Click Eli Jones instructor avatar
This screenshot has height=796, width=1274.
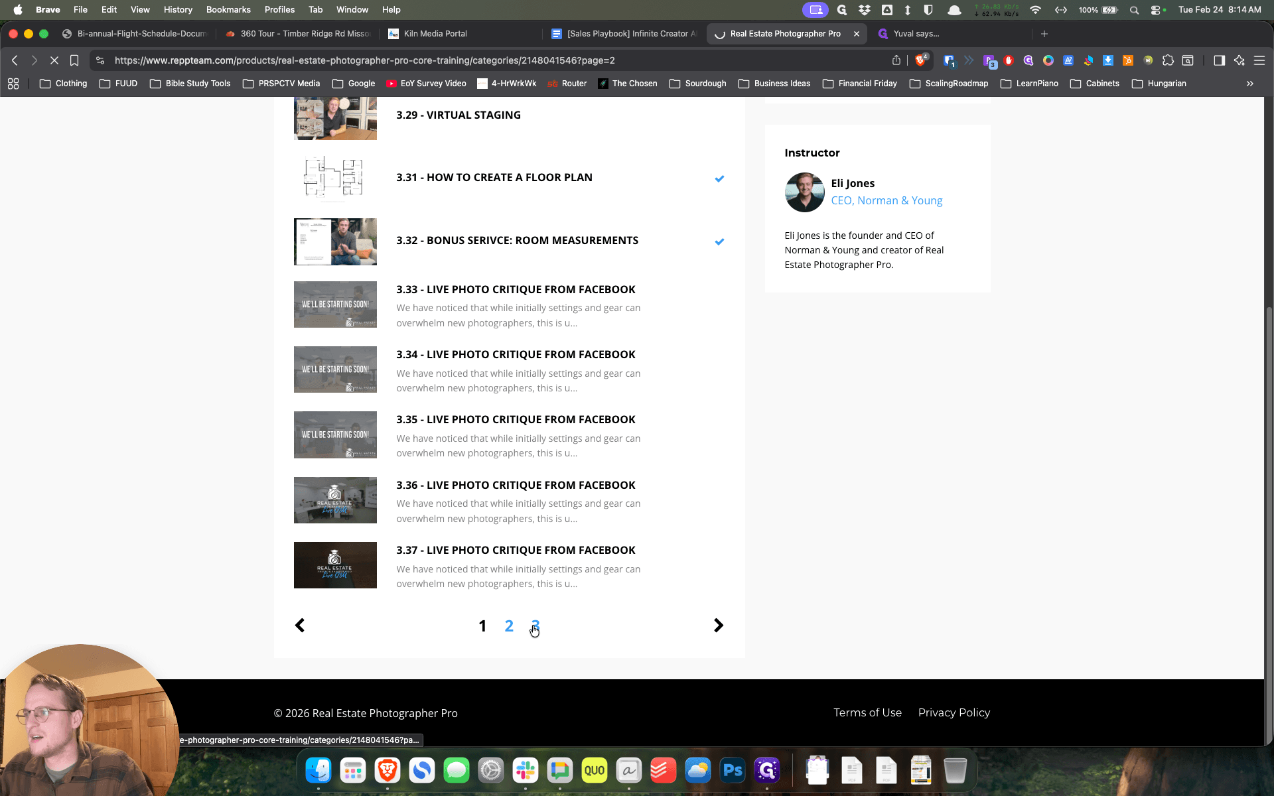point(804,192)
